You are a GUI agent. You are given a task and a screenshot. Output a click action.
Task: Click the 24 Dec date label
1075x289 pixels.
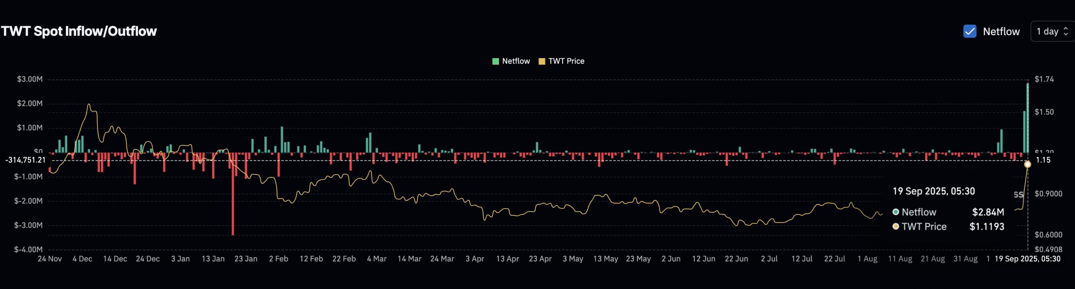coord(148,259)
